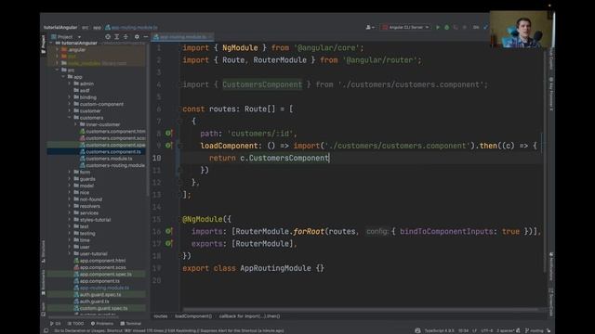Click the indent spaces status bar widget
595x334 pixels.
(506, 330)
